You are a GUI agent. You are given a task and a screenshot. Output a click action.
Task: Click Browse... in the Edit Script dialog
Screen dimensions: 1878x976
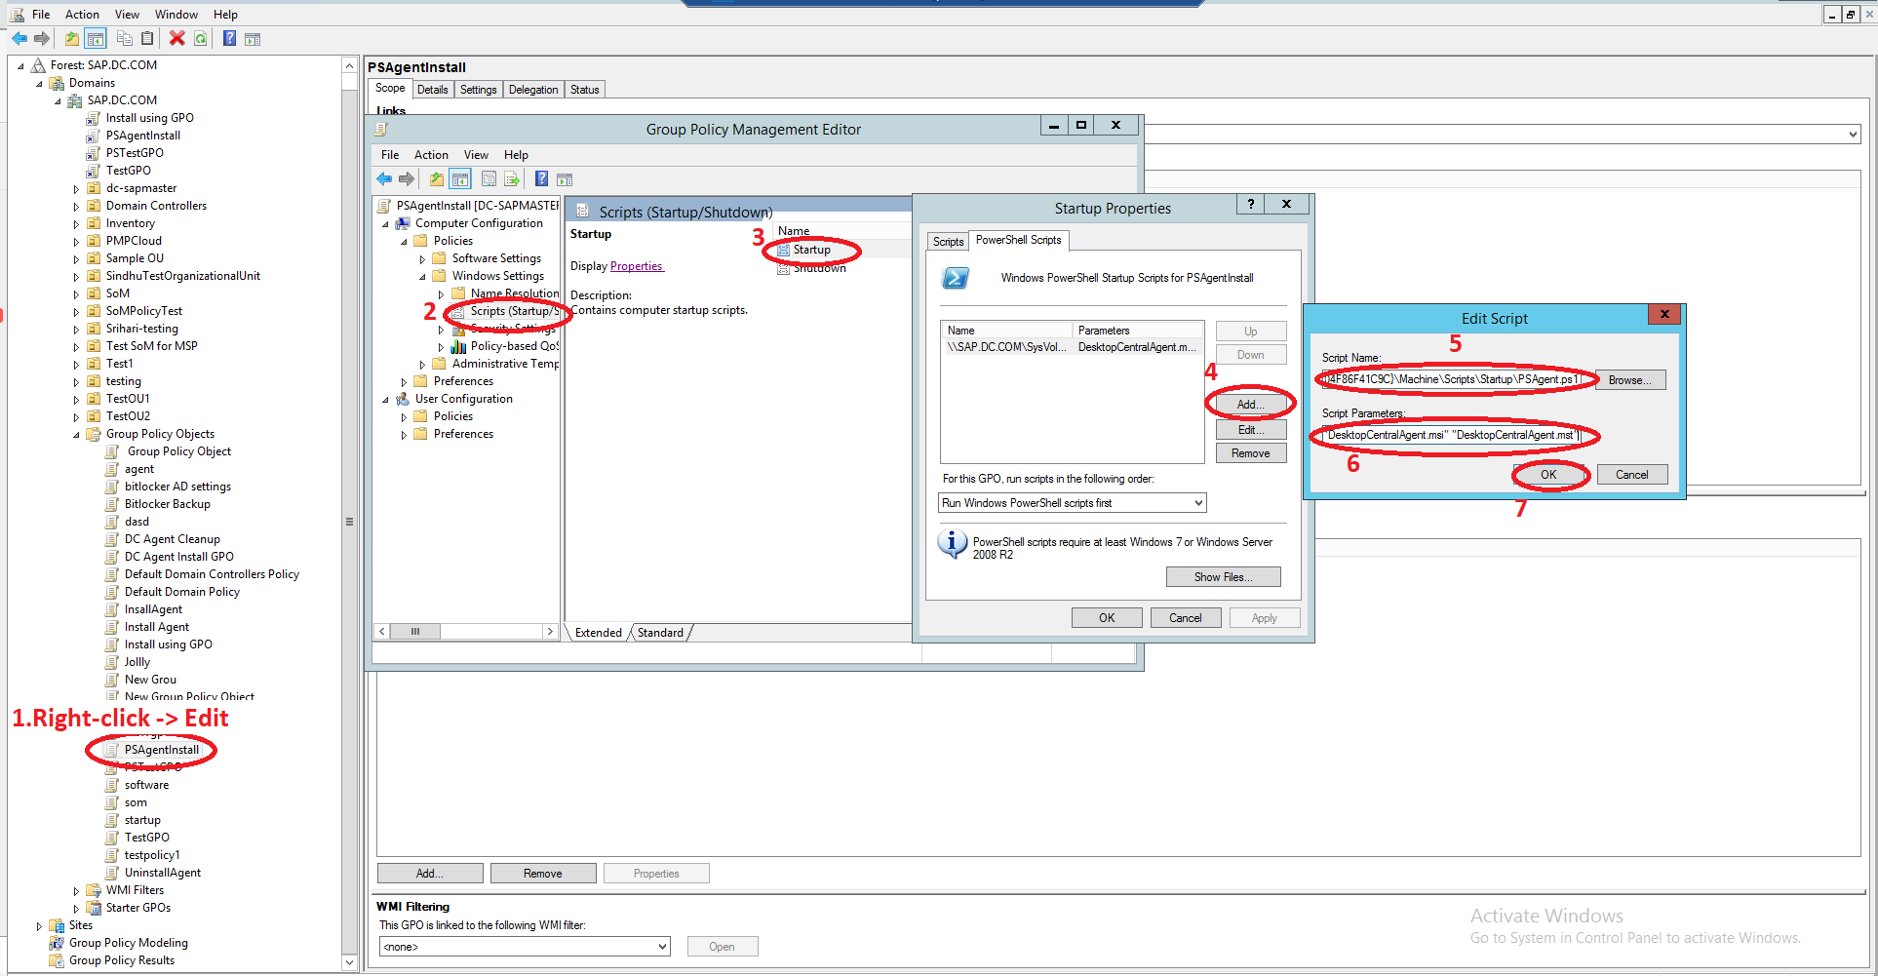[1630, 380]
